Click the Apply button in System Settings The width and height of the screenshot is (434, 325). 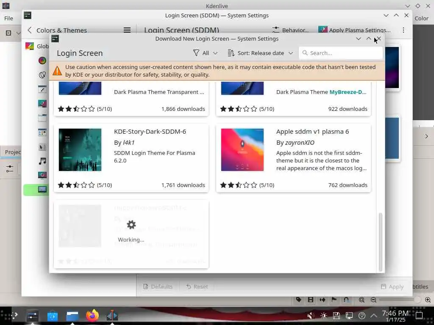click(392, 286)
